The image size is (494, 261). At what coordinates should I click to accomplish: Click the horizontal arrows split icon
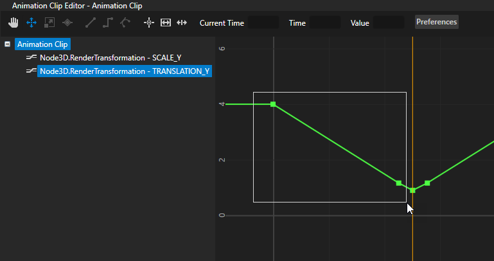[182, 22]
